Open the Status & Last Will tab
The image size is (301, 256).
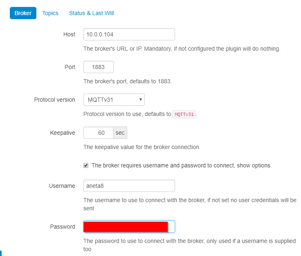(x=91, y=13)
